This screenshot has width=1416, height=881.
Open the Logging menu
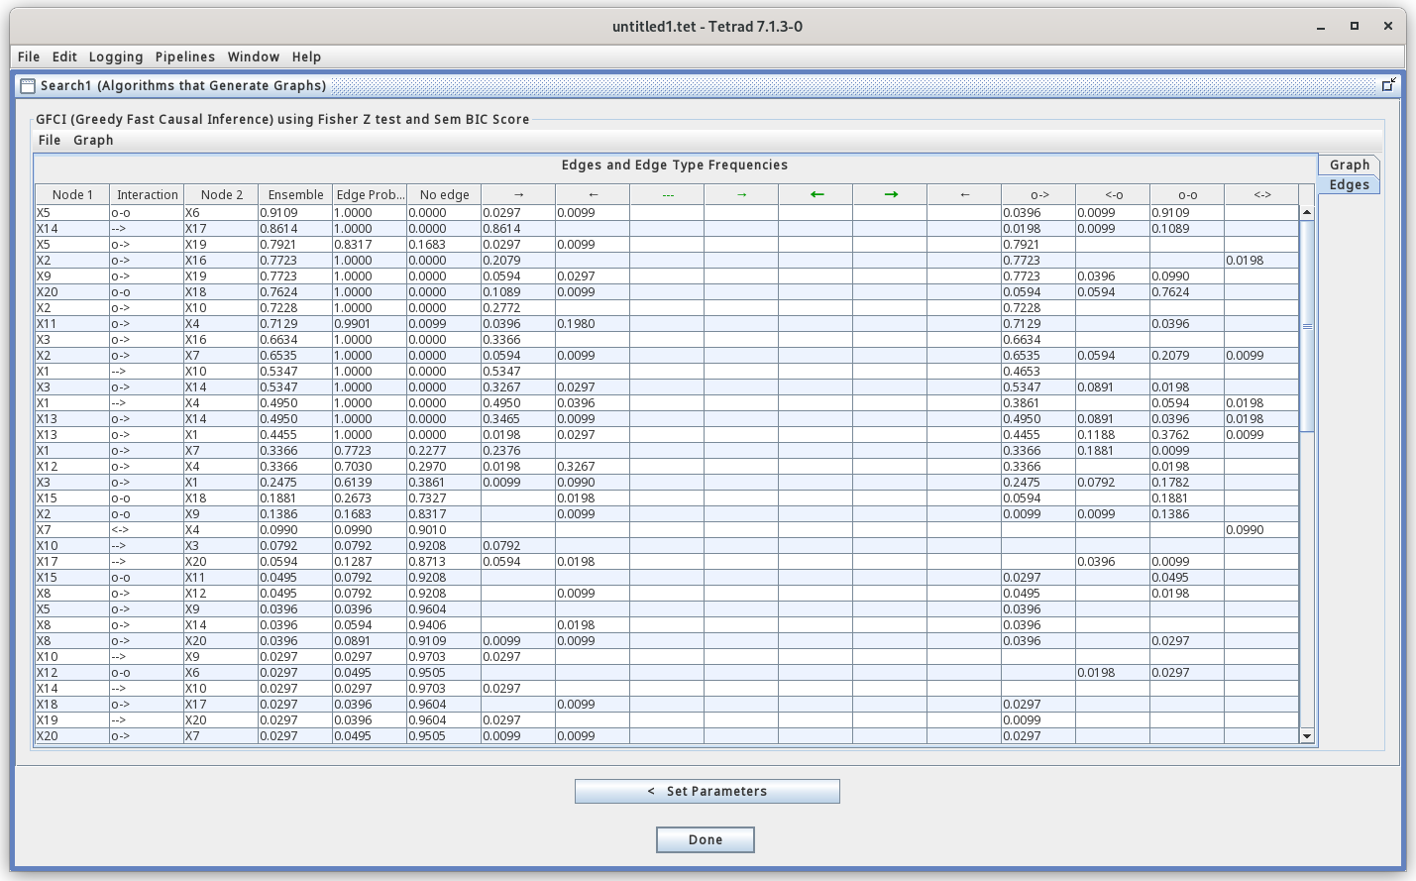[116, 56]
